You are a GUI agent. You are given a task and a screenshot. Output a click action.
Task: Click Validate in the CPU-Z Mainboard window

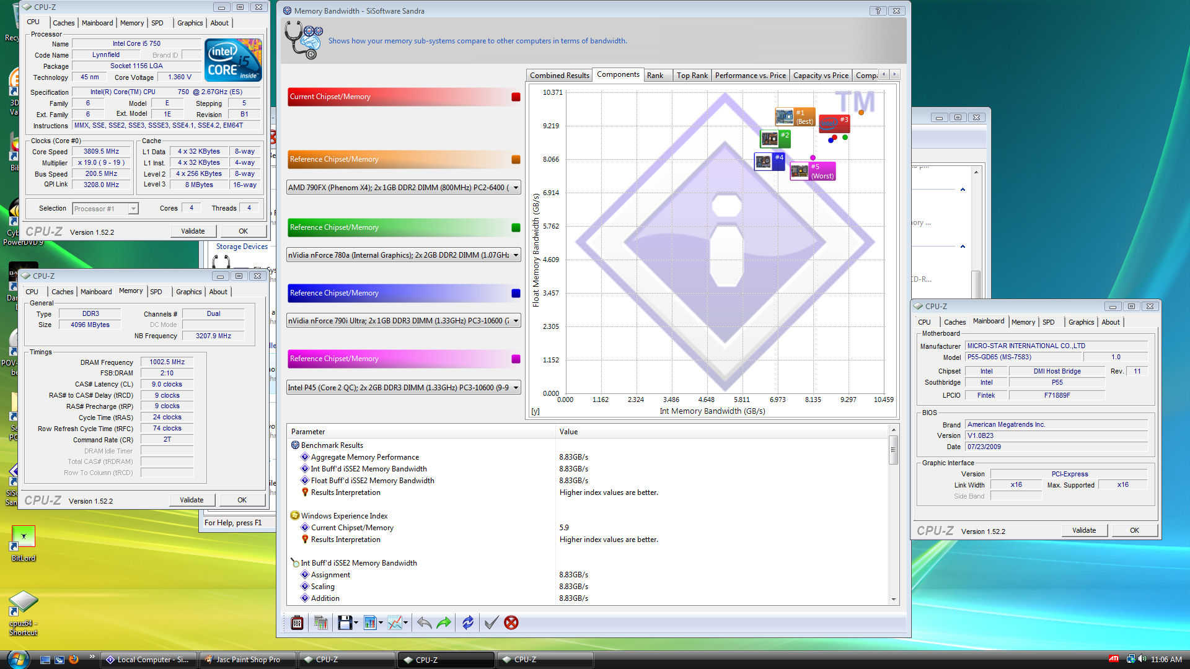(1084, 530)
